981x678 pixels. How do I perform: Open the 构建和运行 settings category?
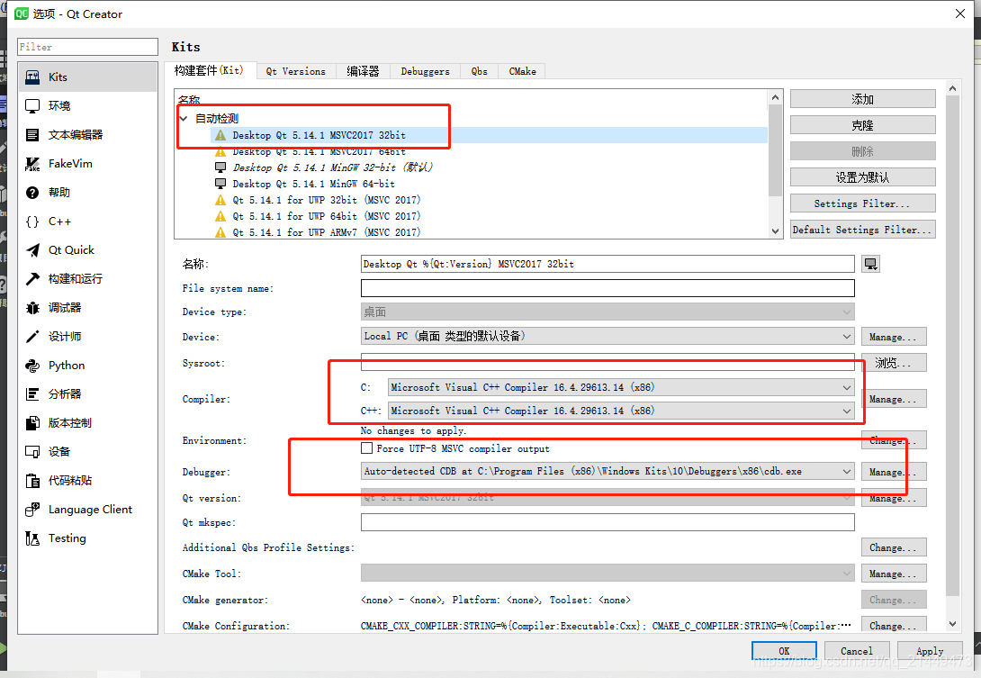pos(87,278)
